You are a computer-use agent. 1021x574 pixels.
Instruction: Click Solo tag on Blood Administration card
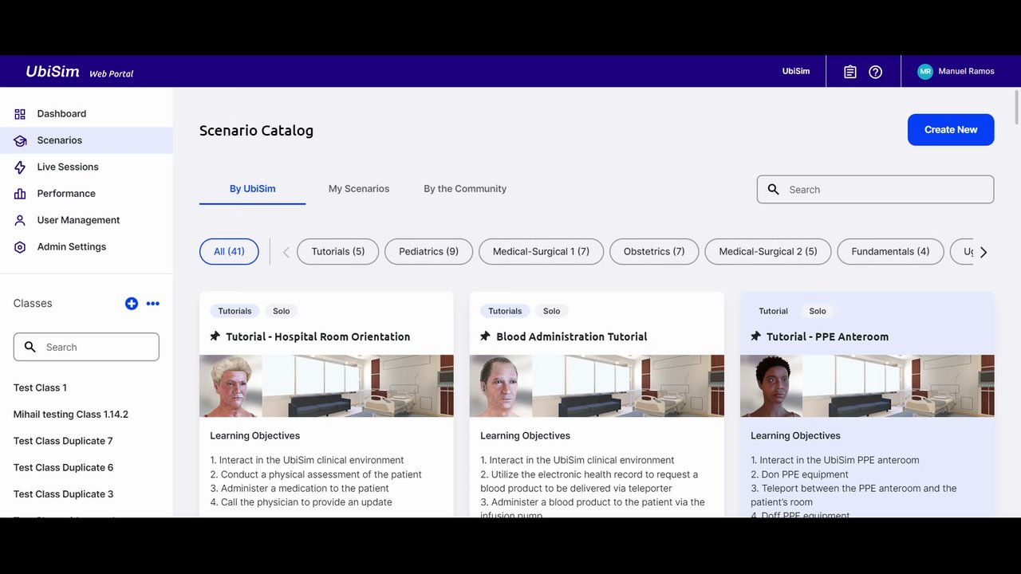click(x=552, y=311)
